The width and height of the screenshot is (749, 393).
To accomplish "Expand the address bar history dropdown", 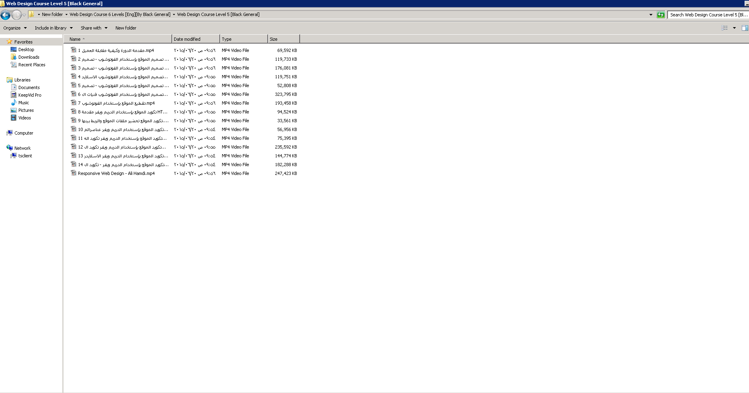I will [x=651, y=15].
